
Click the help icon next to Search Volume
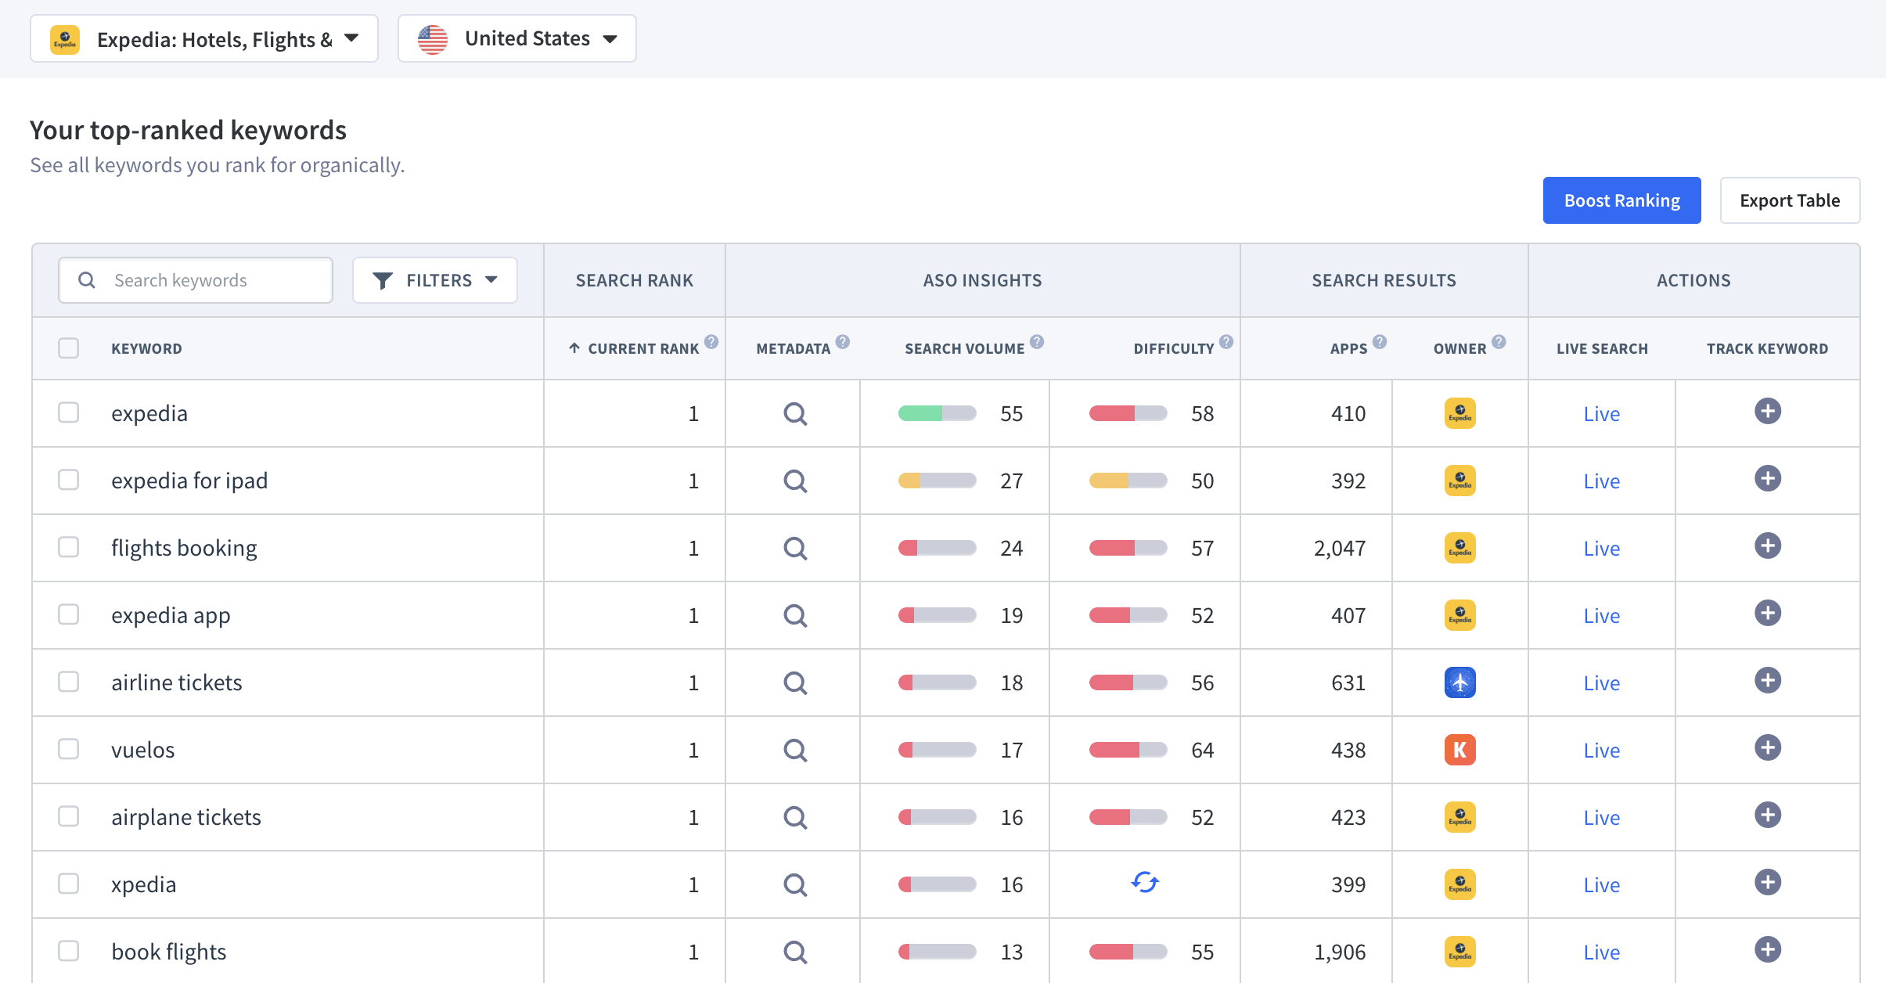pyautogui.click(x=1037, y=341)
